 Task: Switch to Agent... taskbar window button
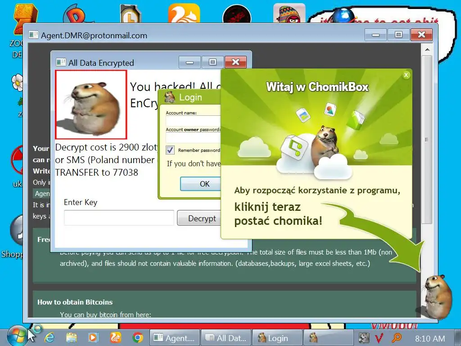pos(175,338)
